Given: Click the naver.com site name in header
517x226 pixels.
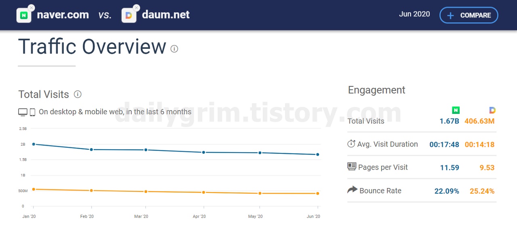Looking at the screenshot, I should (x=63, y=15).
